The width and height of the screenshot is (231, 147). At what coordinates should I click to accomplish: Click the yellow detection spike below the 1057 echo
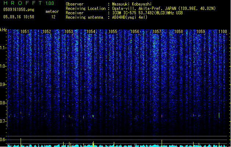tap(162, 143)
